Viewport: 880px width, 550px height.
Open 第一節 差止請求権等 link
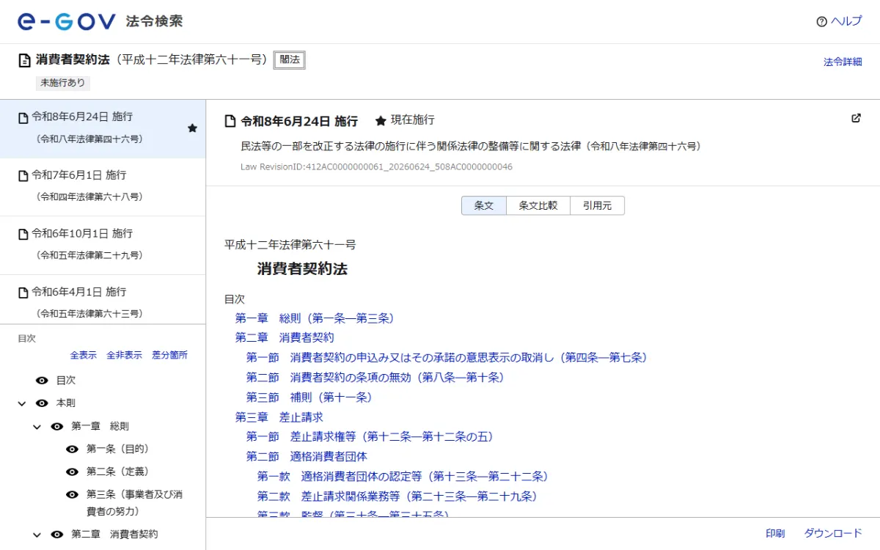370,437
